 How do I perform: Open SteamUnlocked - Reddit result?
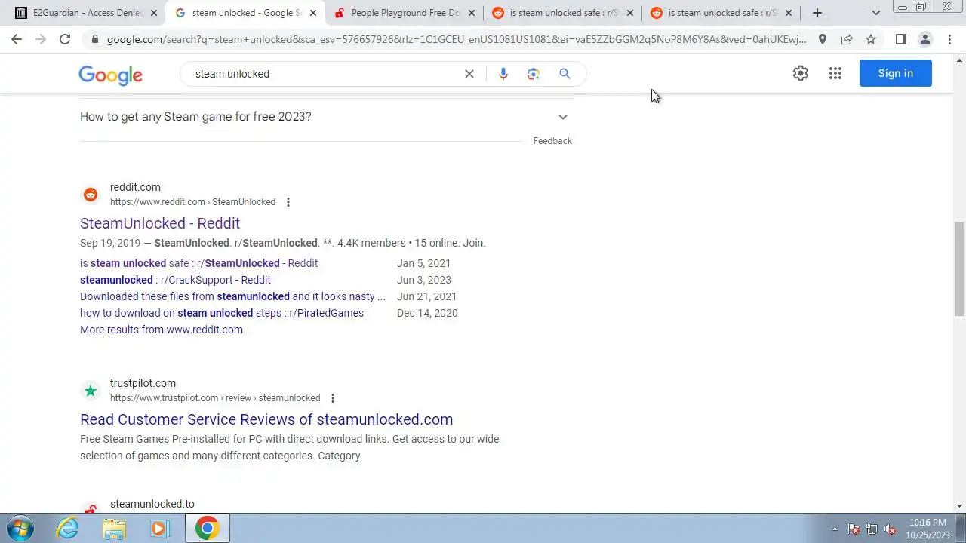coord(160,223)
